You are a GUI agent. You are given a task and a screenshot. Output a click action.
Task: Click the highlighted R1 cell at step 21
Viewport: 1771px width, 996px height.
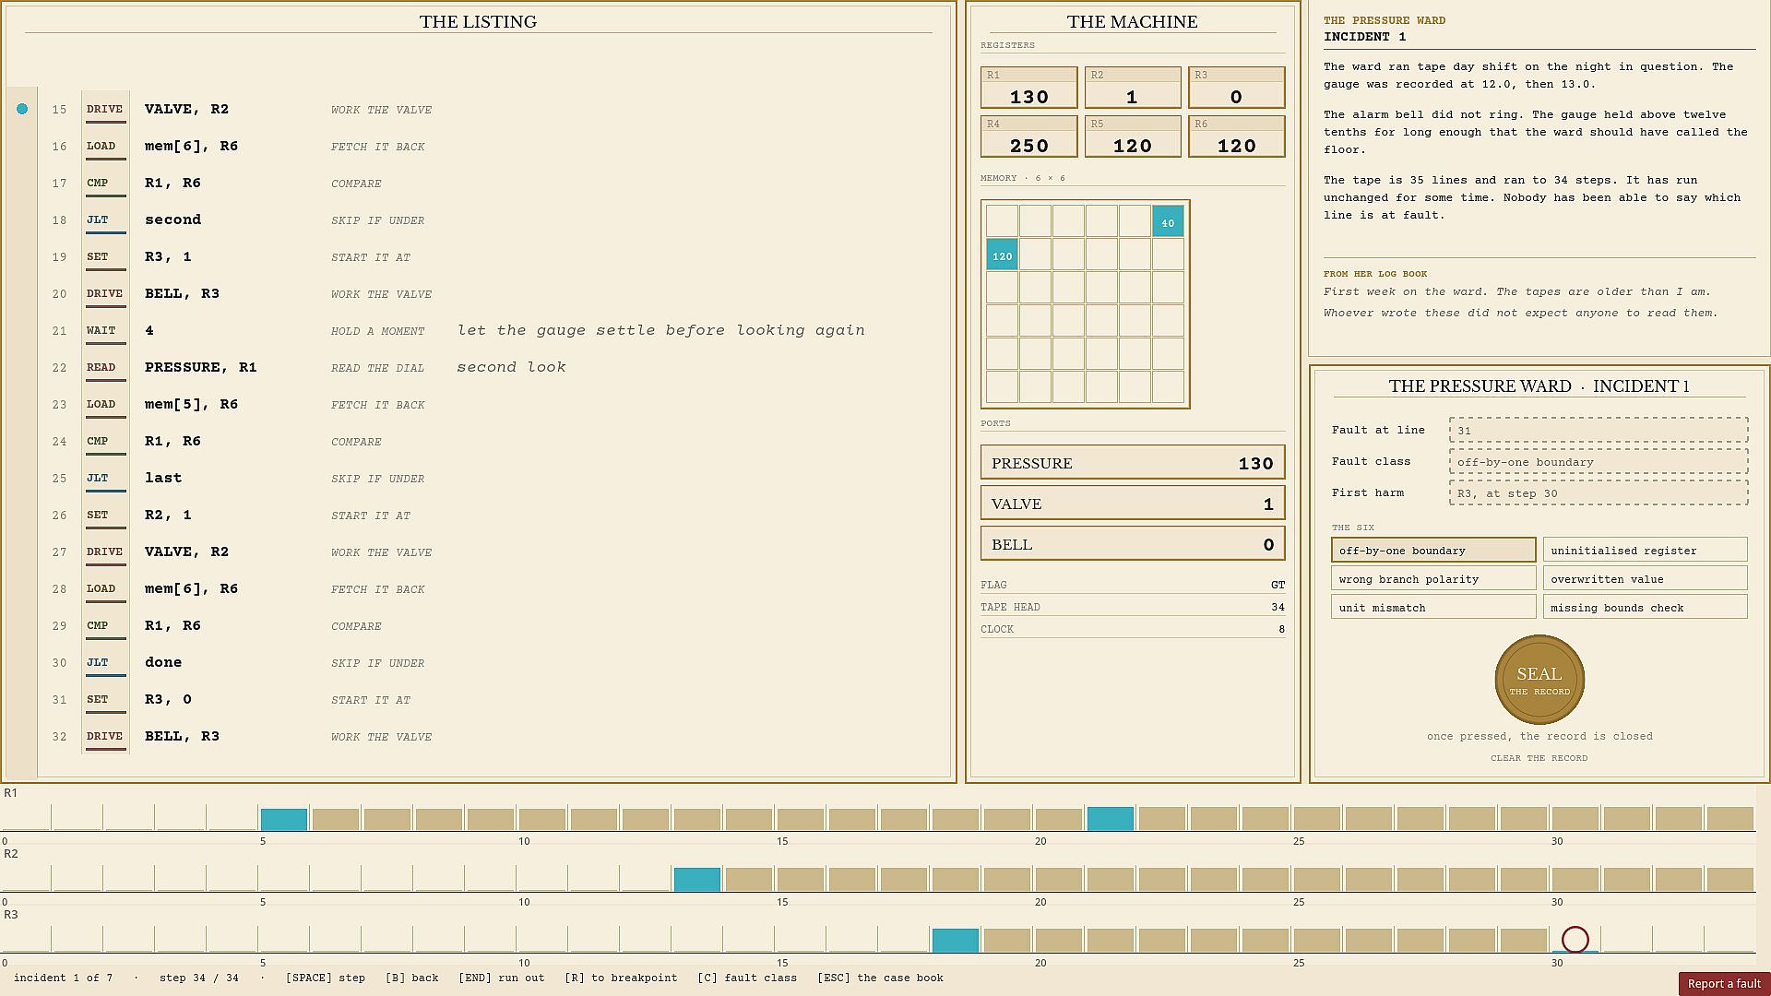point(1110,819)
